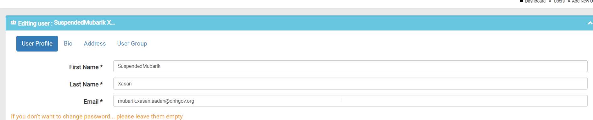Image resolution: width=593 pixels, height=120 pixels.
Task: Click the Add New User breadcrumb item
Action: pos(582,1)
